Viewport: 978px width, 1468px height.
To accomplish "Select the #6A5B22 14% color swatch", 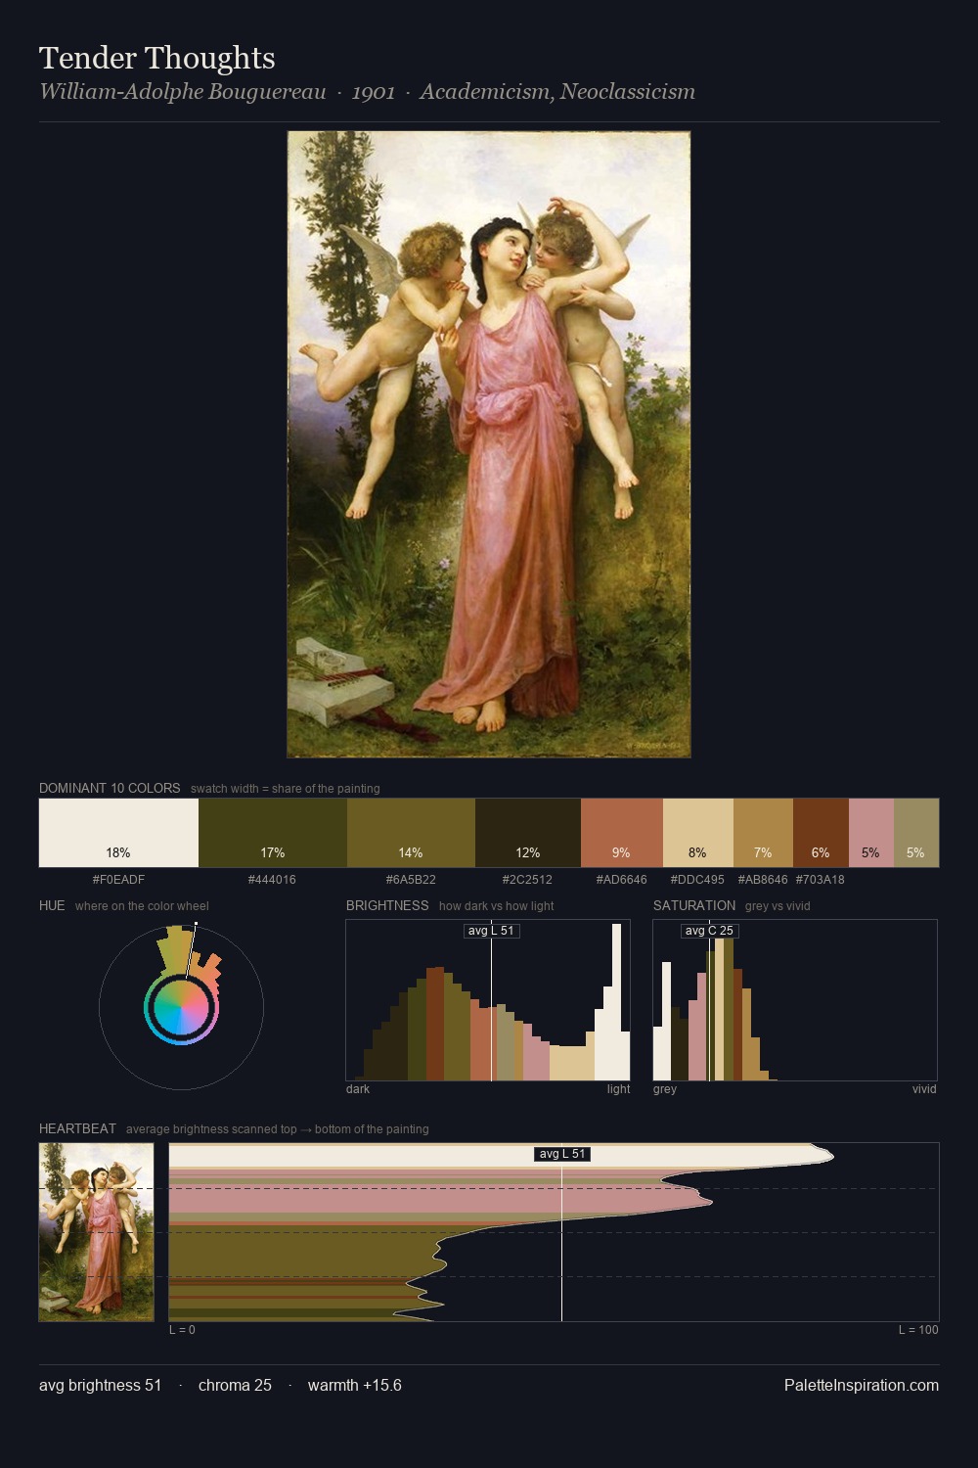I will tap(411, 833).
